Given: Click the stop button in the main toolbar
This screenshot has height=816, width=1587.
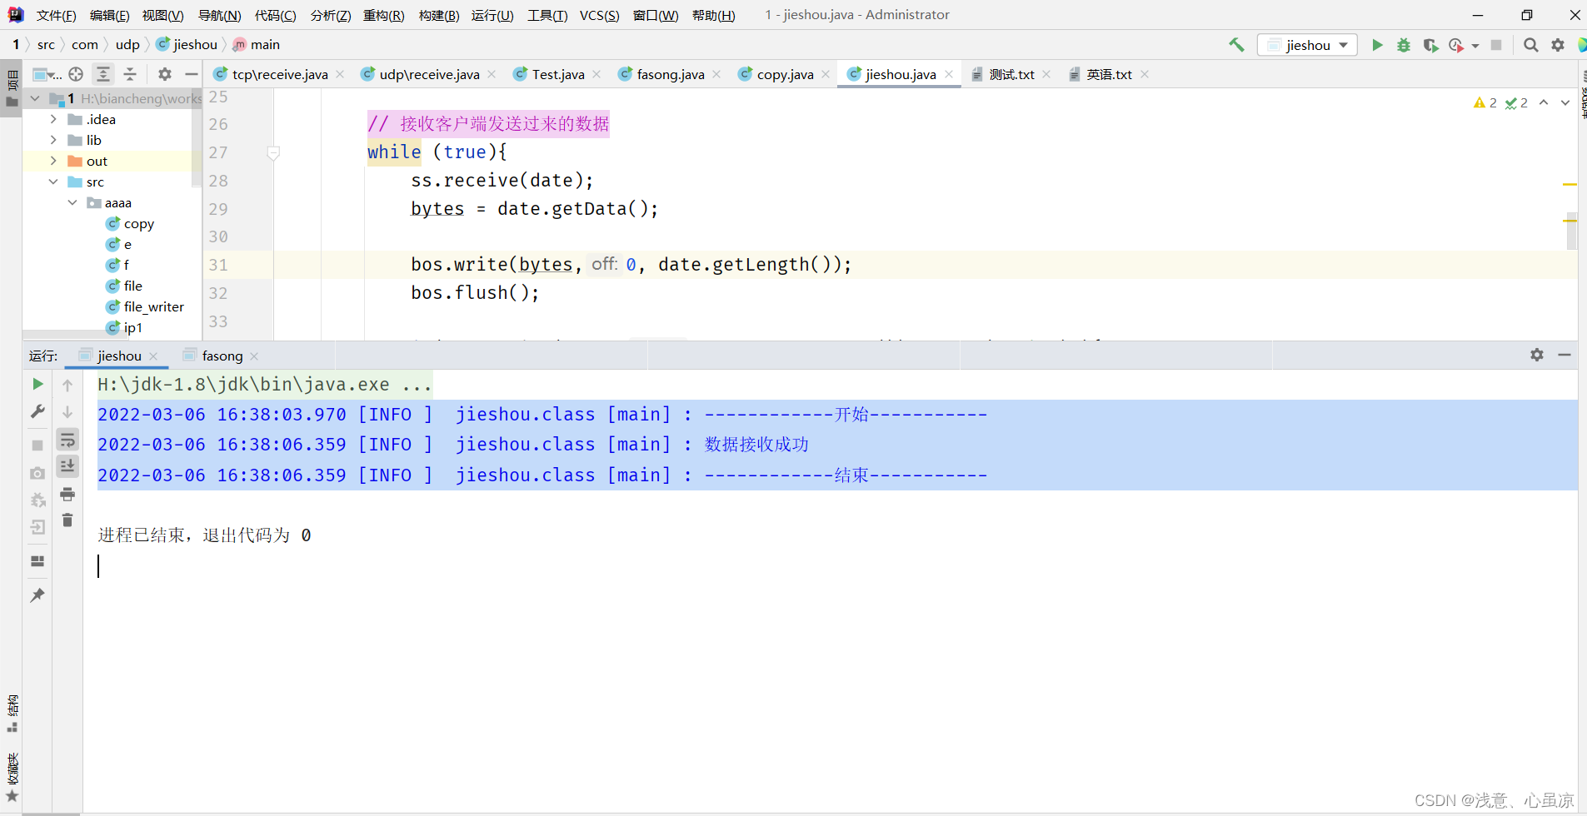Looking at the screenshot, I should pos(1496,45).
